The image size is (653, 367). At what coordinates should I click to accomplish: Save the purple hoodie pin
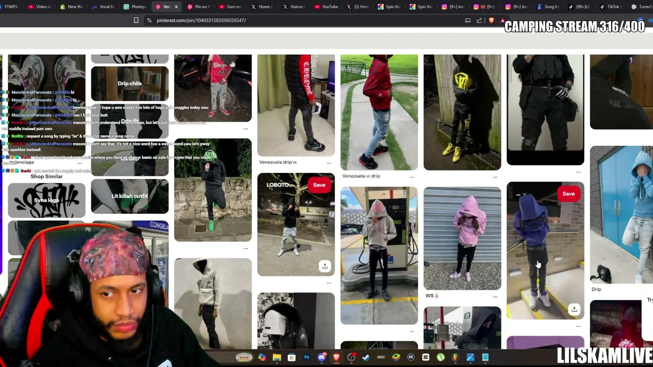click(x=568, y=194)
